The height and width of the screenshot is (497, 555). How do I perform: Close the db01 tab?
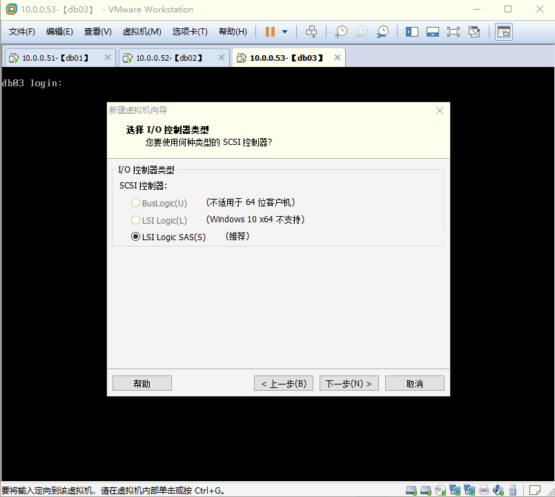pos(108,57)
